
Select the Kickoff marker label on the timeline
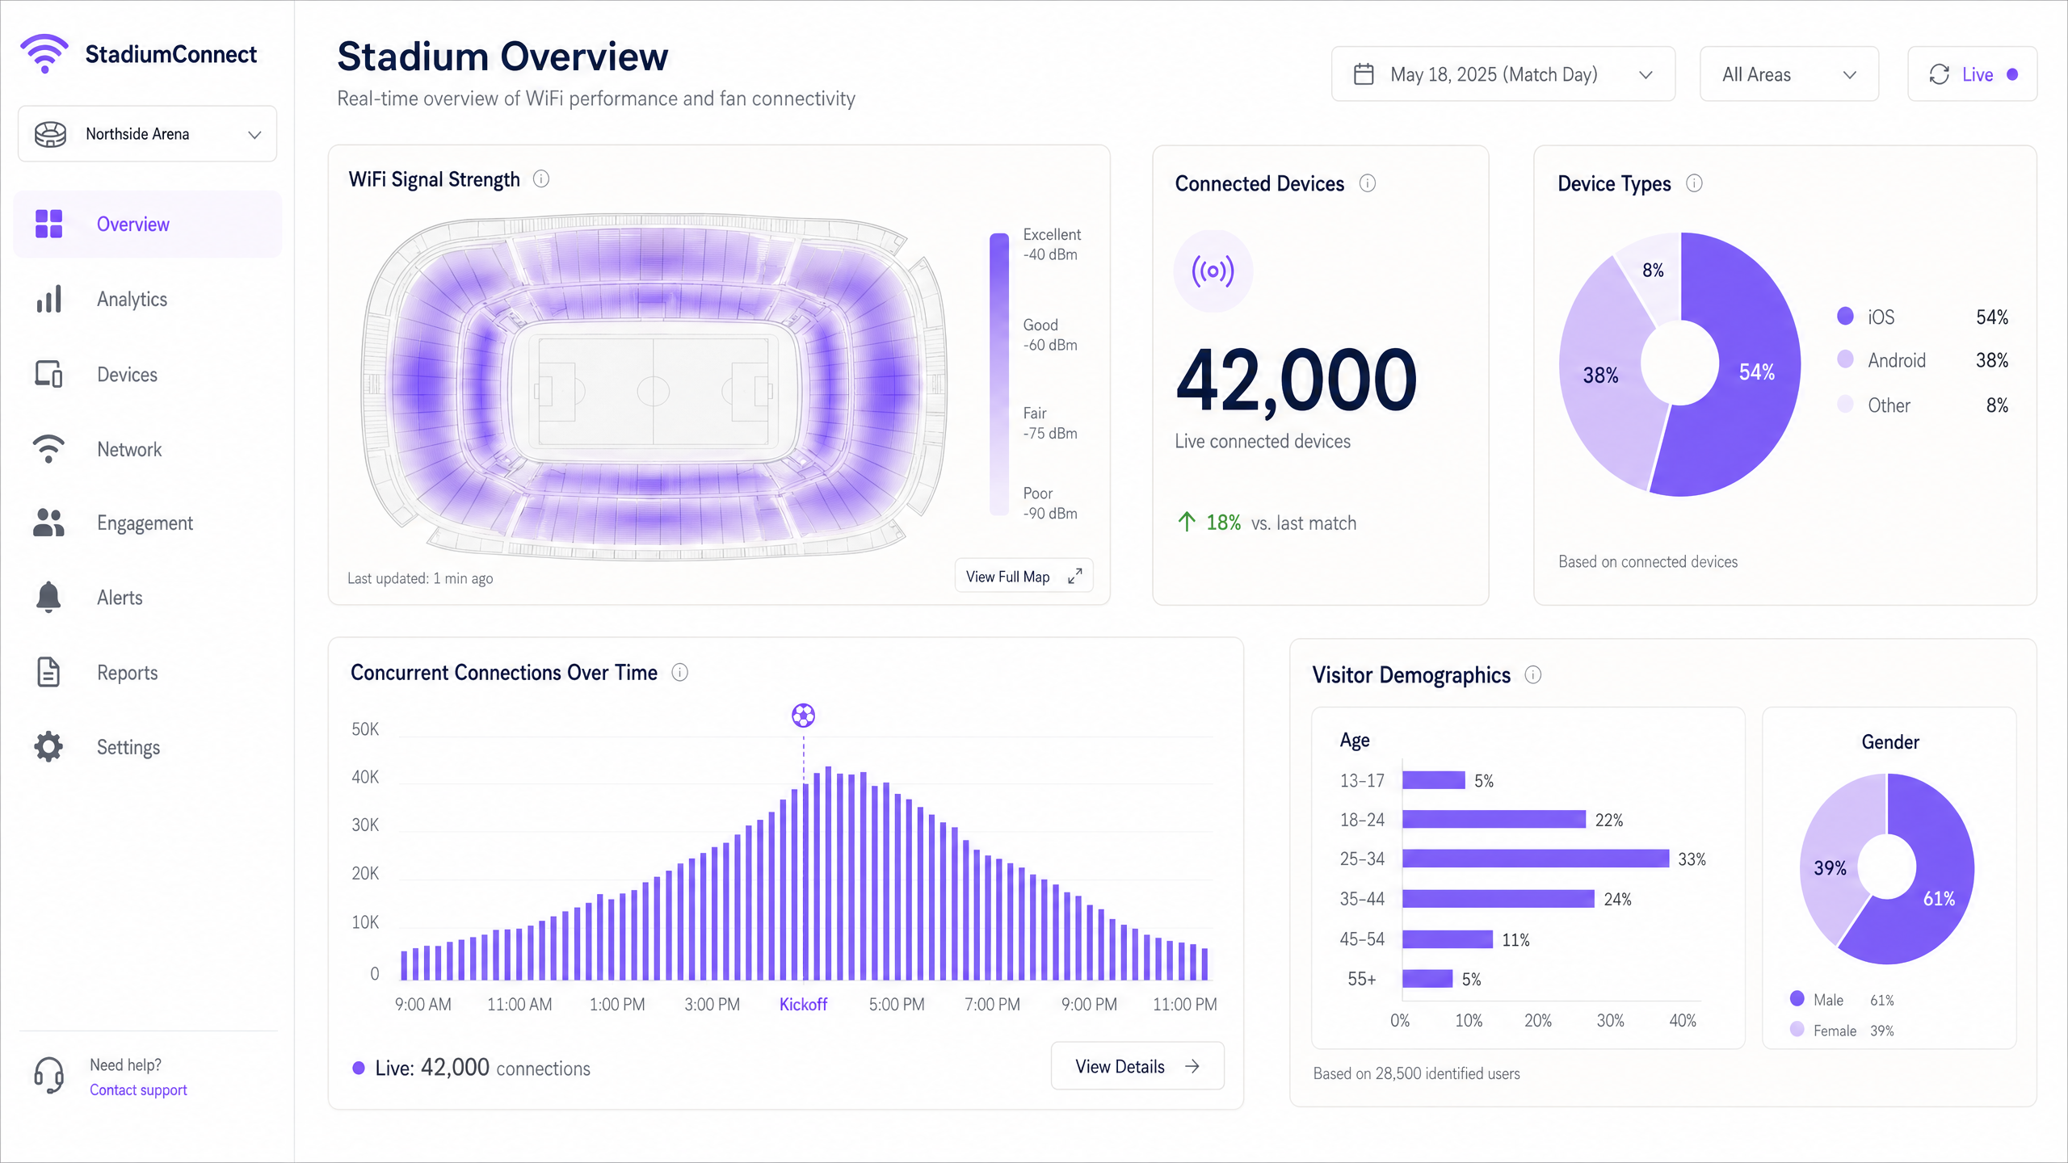pyautogui.click(x=803, y=1004)
